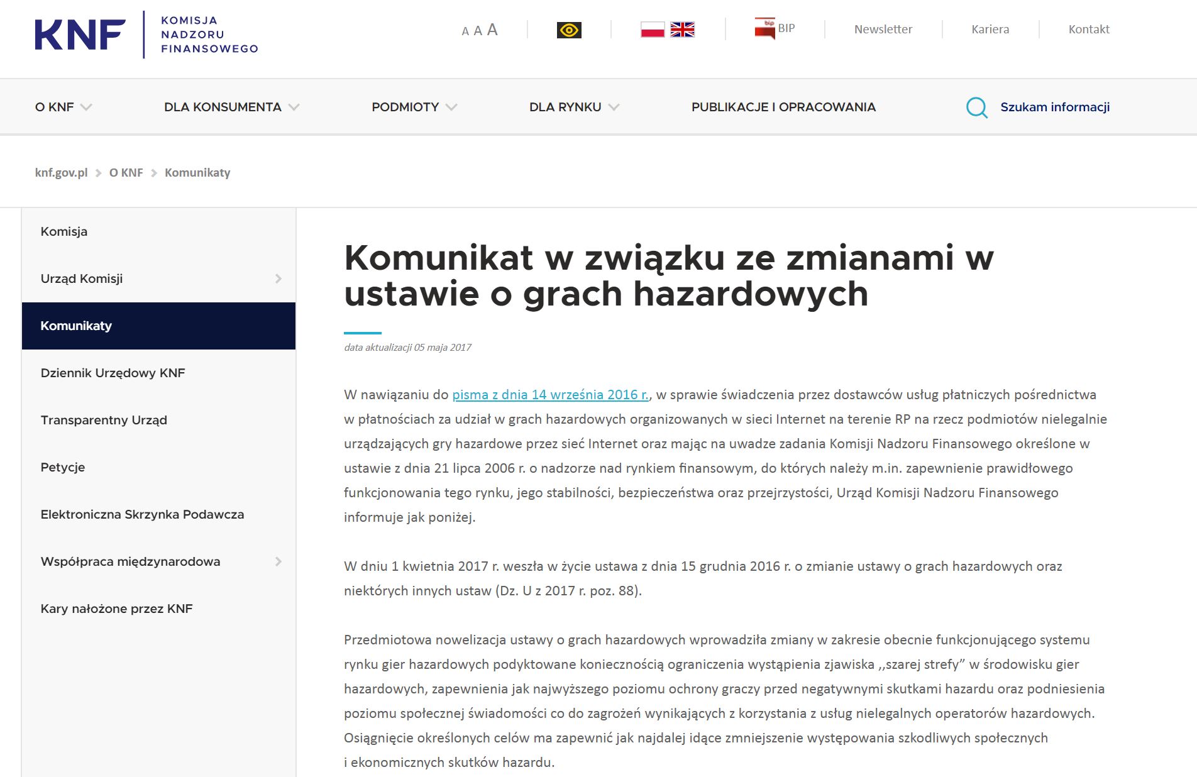Select the largest font size A
Viewport: 1197px width, 777px height.
[492, 30]
